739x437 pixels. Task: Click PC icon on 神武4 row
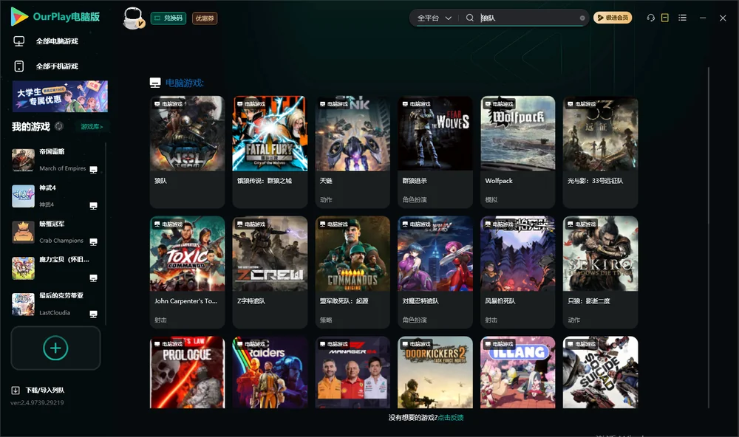tap(93, 206)
